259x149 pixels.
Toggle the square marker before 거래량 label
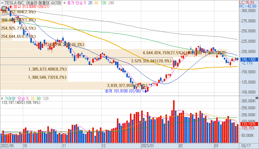[x=2, y=98]
